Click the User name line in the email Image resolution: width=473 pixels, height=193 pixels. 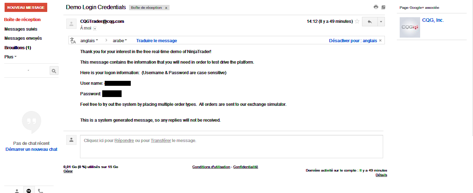pyautogui.click(x=106, y=83)
